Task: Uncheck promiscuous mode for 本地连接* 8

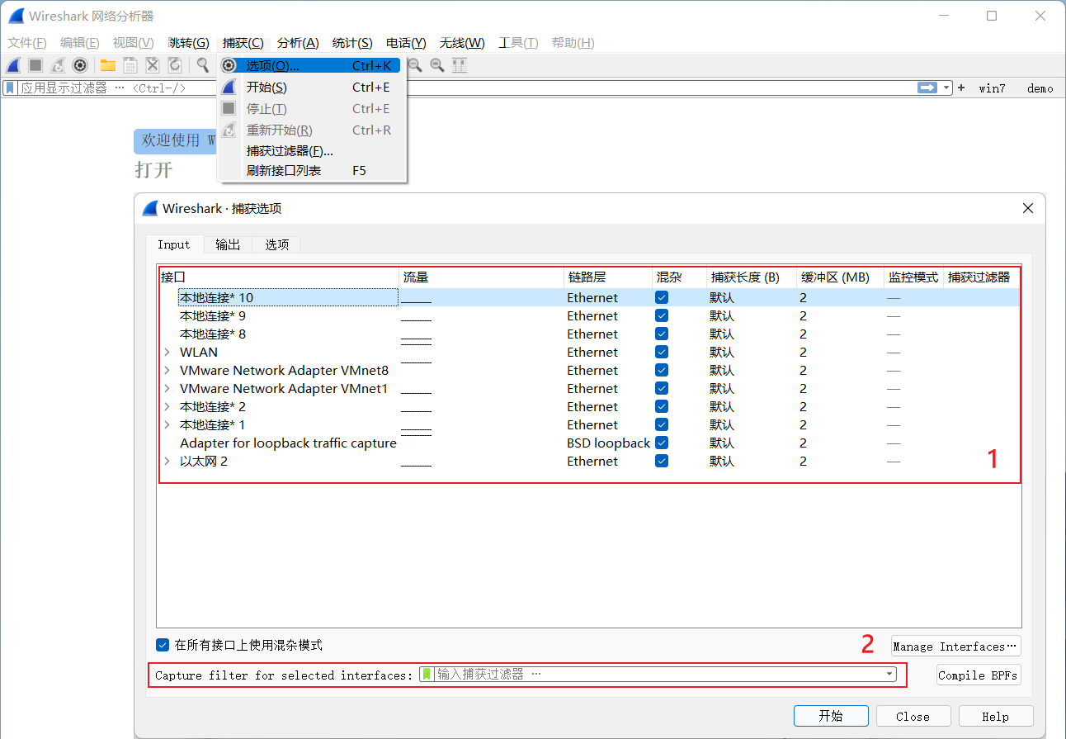Action: point(662,334)
